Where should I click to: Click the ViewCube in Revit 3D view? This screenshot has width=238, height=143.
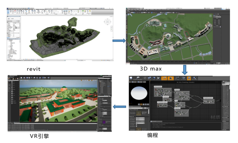click(x=108, y=22)
